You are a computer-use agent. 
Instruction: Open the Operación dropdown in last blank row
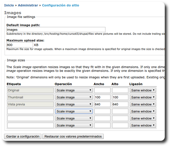tap(74, 125)
